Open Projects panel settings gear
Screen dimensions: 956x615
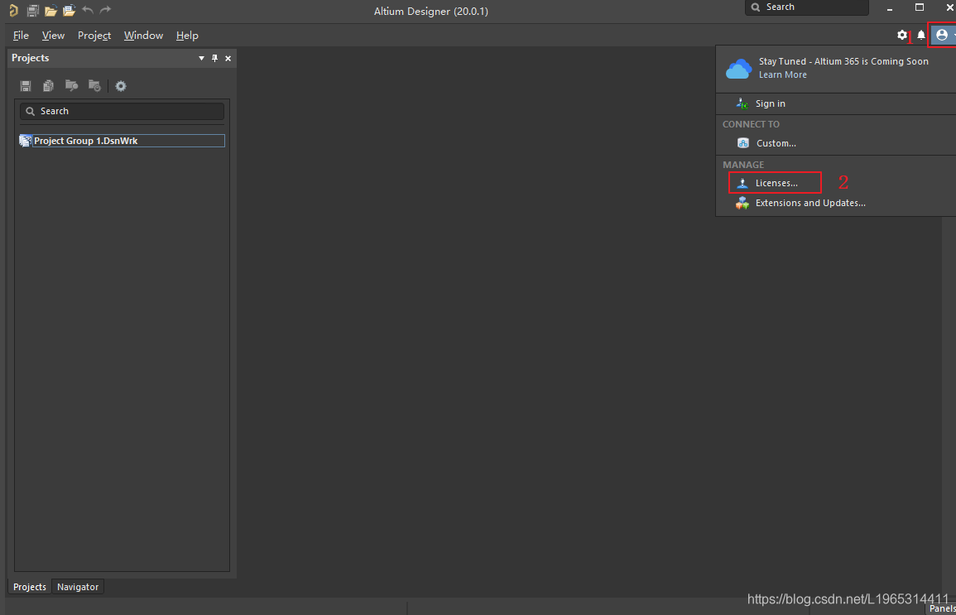point(121,86)
